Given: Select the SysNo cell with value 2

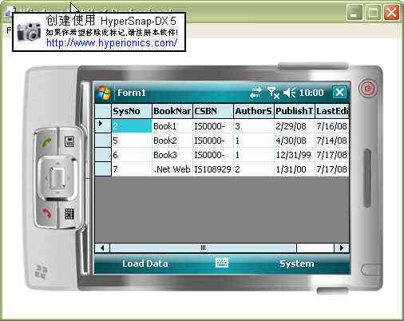Looking at the screenshot, I should [132, 126].
